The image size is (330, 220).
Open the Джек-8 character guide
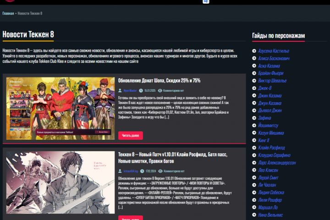(x=265, y=88)
